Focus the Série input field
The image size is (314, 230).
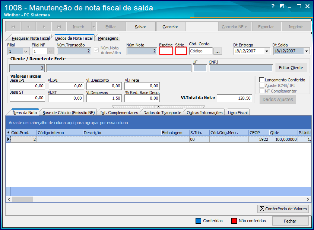(x=181, y=51)
